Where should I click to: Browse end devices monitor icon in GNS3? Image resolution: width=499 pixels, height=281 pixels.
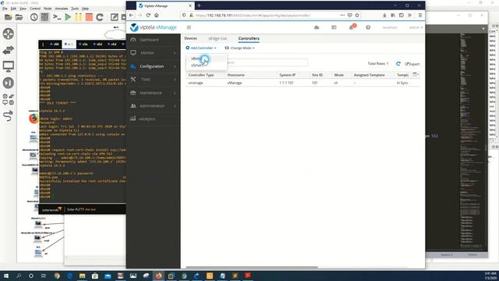click(9, 66)
